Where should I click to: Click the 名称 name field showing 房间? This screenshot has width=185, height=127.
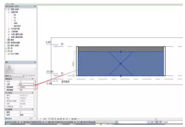26,115
